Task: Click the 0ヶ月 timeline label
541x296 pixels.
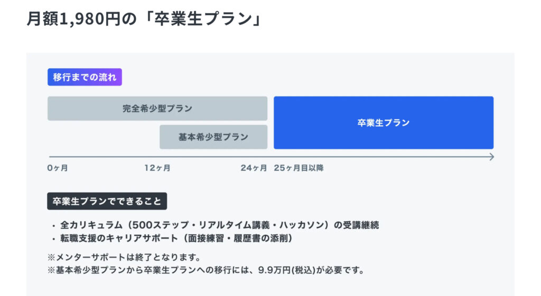Action: click(x=58, y=168)
